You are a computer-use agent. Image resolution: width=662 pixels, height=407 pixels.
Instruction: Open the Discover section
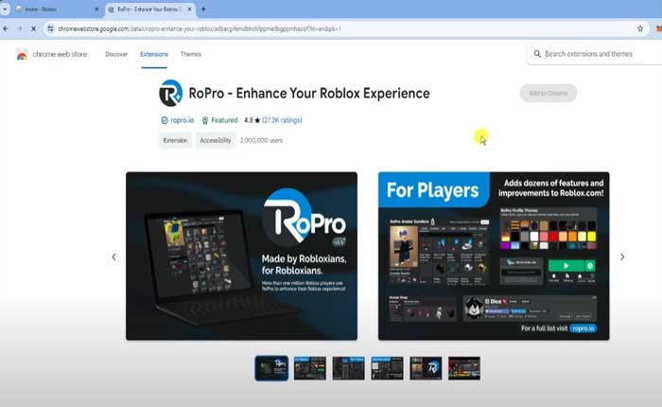pos(116,54)
